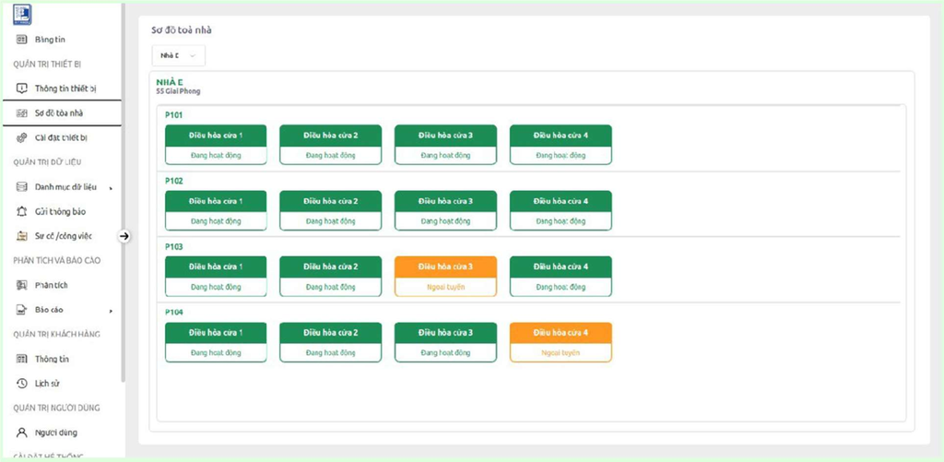Select P104 Điều hòa cửa 2 card
944x462 pixels.
[x=331, y=342]
